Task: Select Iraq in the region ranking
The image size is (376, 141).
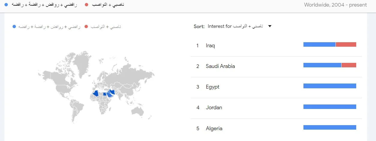Action: (x=210, y=46)
